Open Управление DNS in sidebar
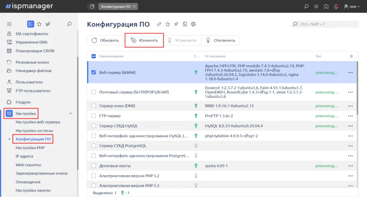This screenshot has width=367, height=197. 32,42
